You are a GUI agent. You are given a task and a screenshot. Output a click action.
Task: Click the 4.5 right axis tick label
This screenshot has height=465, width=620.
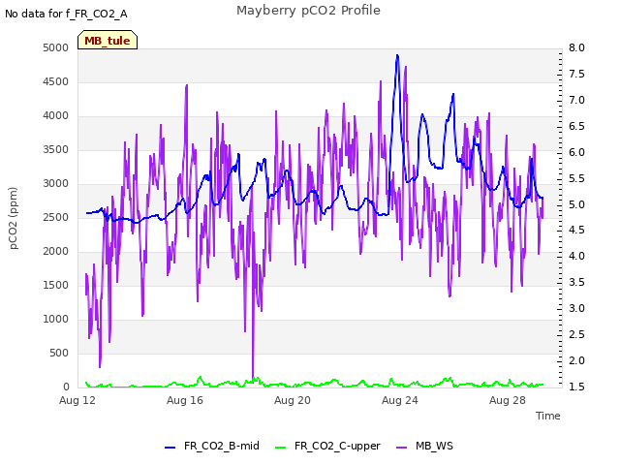coord(576,231)
